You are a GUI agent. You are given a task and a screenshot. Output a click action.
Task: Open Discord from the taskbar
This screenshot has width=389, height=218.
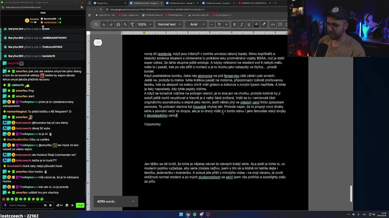(x=201, y=214)
